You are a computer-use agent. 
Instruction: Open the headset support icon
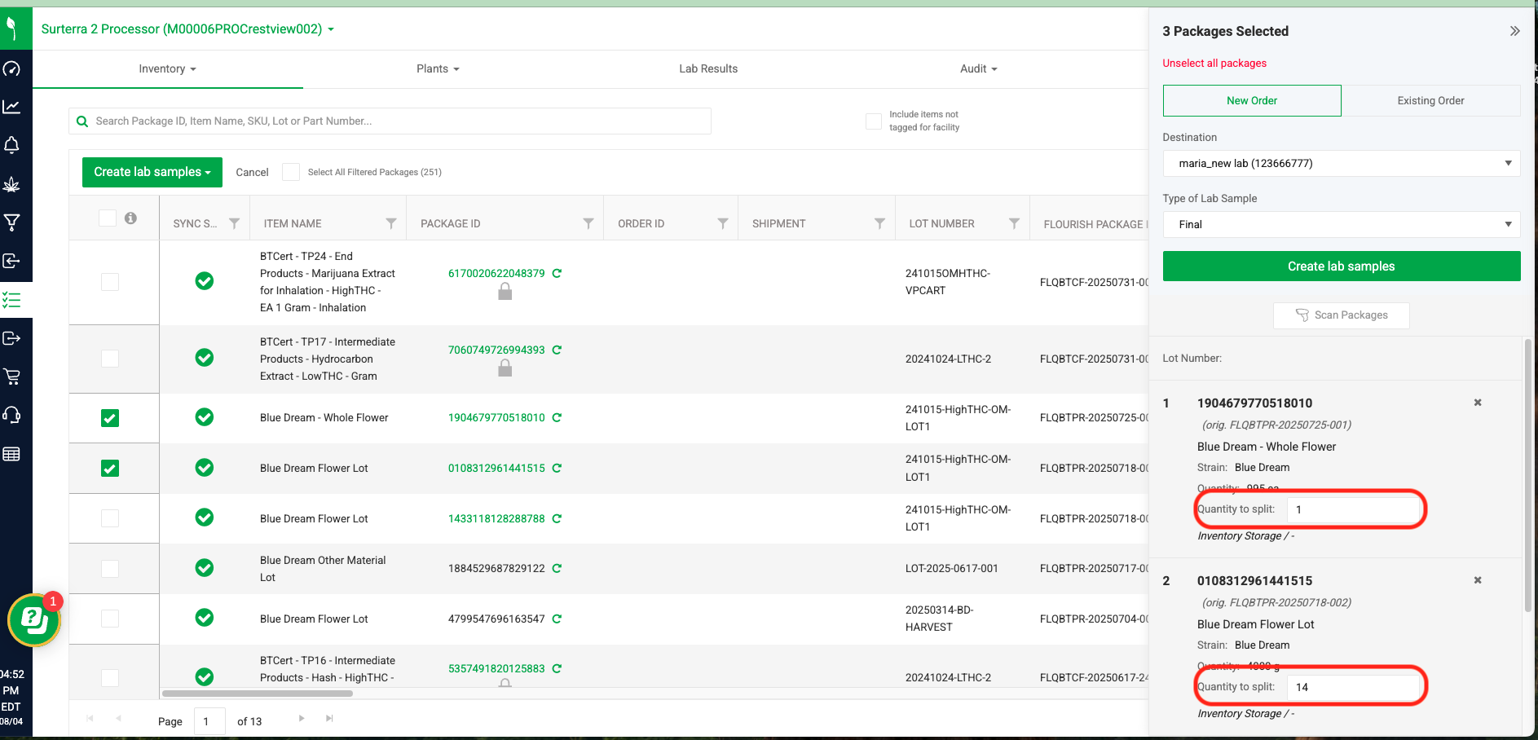11,415
